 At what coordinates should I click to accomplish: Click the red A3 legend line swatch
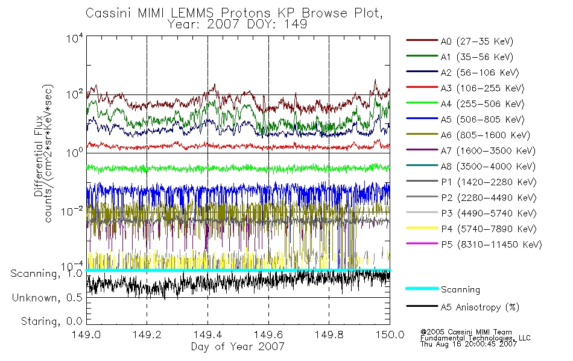click(422, 87)
